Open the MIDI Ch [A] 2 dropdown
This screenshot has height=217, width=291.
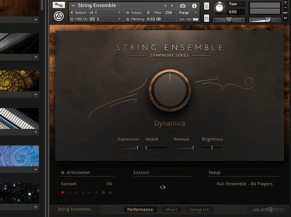pyautogui.click(x=120, y=19)
